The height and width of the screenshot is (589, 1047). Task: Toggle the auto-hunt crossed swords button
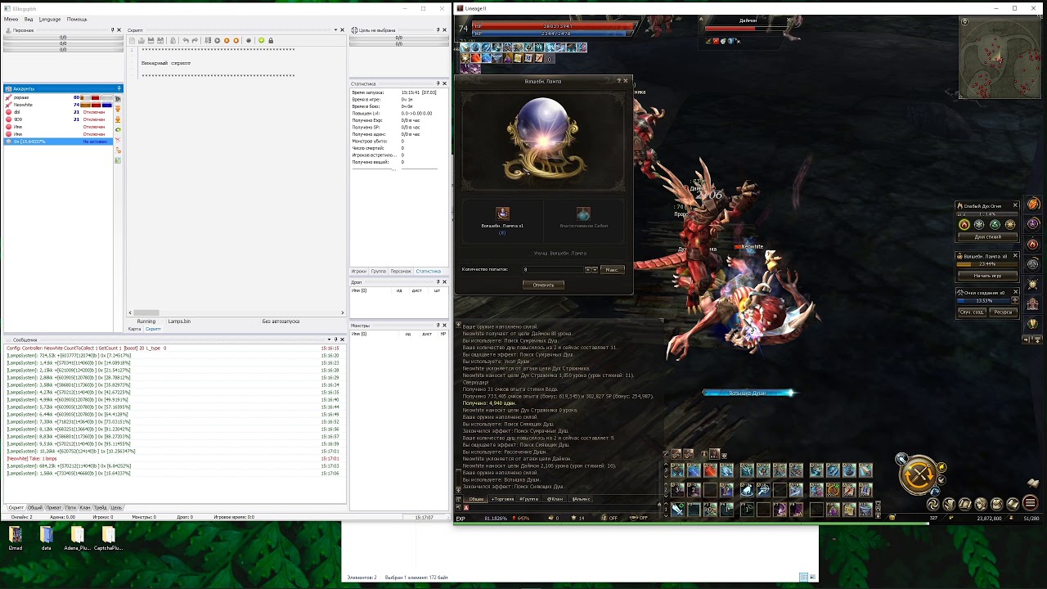point(919,474)
